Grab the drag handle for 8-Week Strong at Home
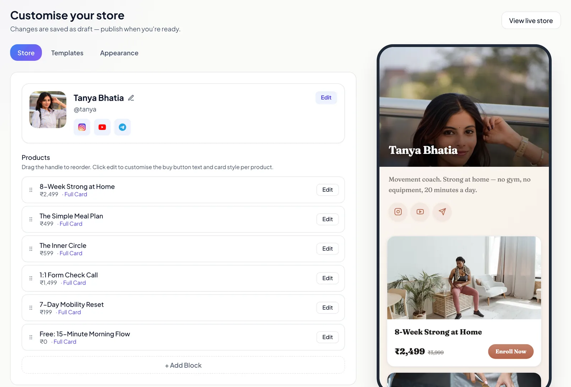571x387 pixels. point(31,190)
